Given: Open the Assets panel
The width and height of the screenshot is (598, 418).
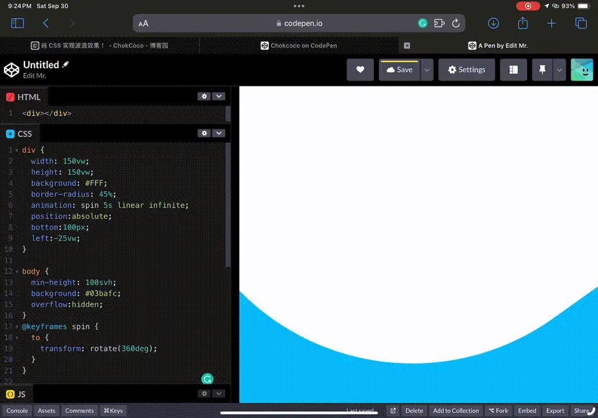Looking at the screenshot, I should pos(46,411).
